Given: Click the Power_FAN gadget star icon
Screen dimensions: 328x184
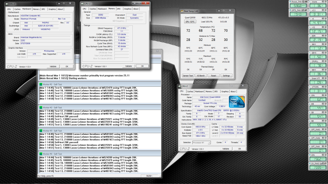Looking at the screenshot, I should pos(290,2).
